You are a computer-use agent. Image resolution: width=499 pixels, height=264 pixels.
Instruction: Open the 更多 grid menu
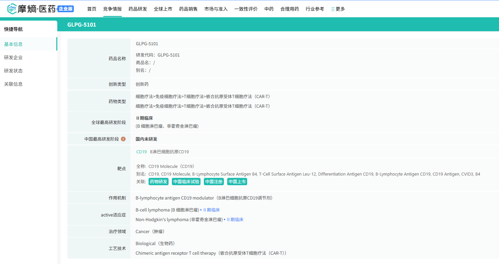click(338, 9)
